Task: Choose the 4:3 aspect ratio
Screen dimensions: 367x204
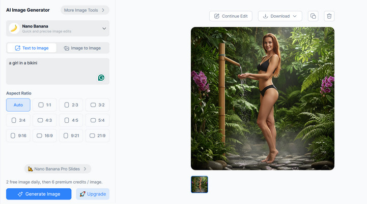Action: [45, 120]
